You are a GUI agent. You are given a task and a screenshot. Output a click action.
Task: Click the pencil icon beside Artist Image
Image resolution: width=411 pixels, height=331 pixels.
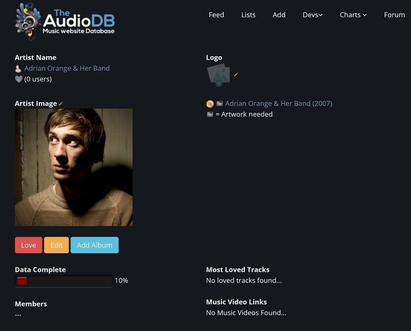[x=61, y=104]
